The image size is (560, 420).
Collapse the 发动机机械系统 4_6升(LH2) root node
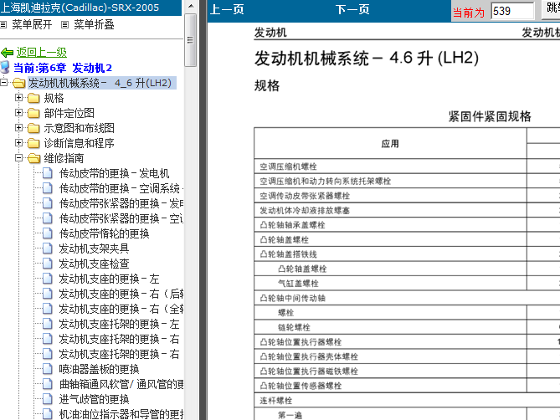tap(3, 83)
